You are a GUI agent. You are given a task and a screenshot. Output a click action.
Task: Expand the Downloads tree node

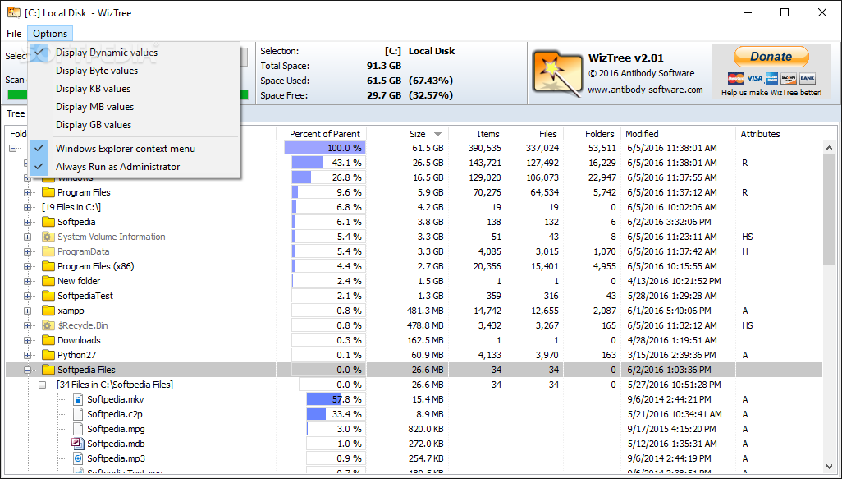click(27, 340)
